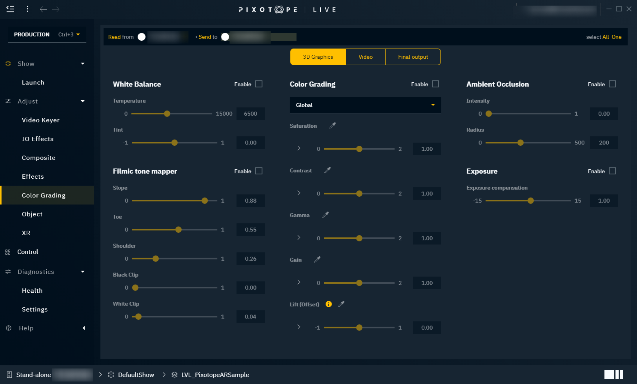Switch to the Final output tab
This screenshot has width=637, height=384.
pyautogui.click(x=413, y=57)
